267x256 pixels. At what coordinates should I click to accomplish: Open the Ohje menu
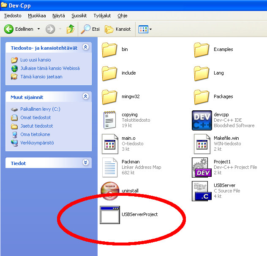tap(123, 16)
